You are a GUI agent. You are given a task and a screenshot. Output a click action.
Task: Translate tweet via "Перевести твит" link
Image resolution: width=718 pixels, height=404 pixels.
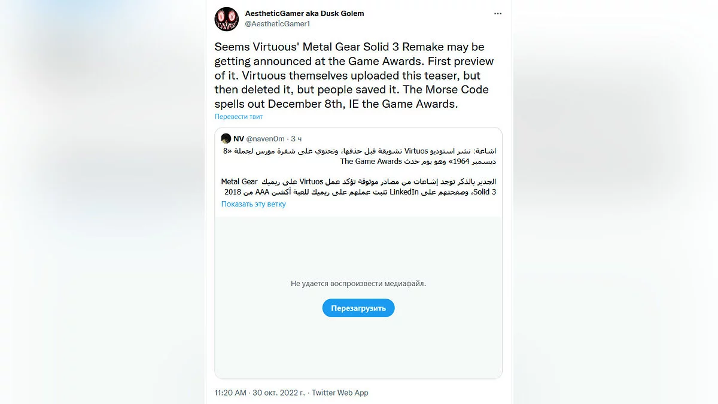coord(239,117)
